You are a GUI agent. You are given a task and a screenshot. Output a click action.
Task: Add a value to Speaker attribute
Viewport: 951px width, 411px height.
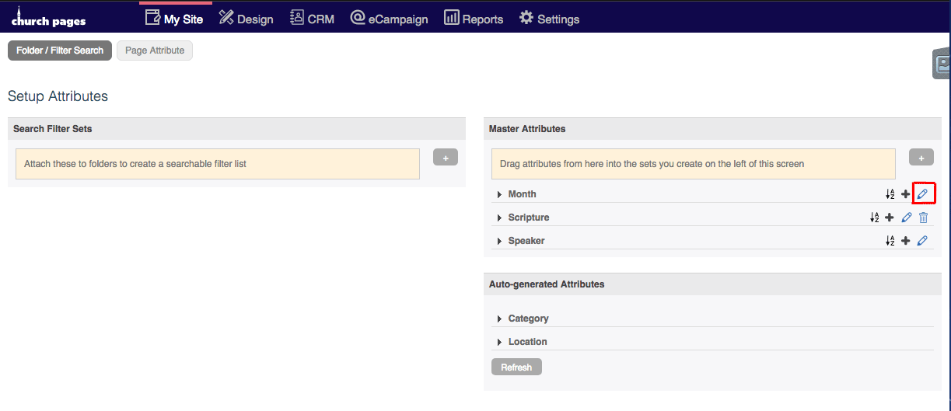pos(906,241)
